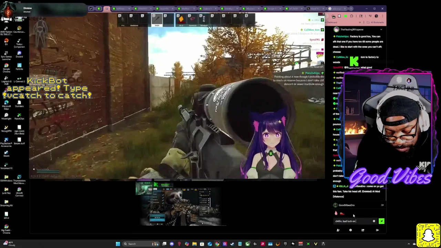Screen dimensions: 441x248
Task: Open the Streaming Kit desktop folder
Action: pos(6,204)
